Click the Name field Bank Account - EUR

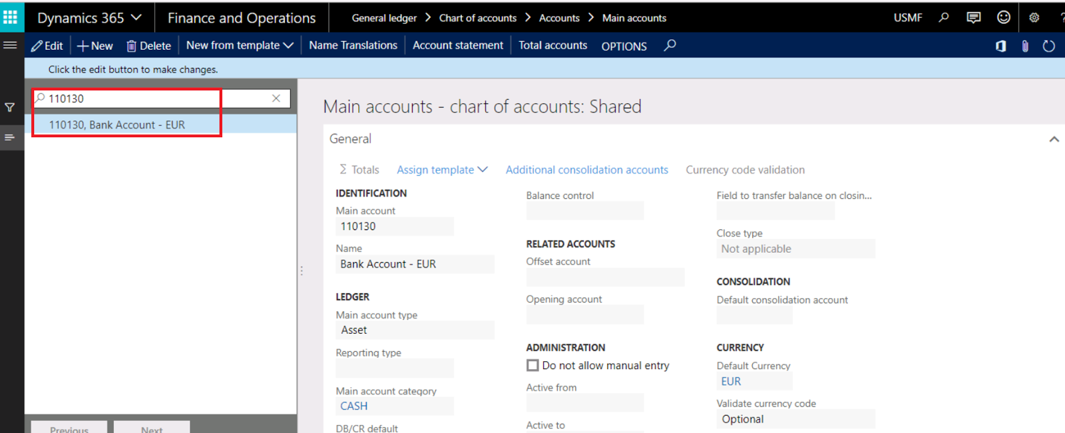point(415,264)
